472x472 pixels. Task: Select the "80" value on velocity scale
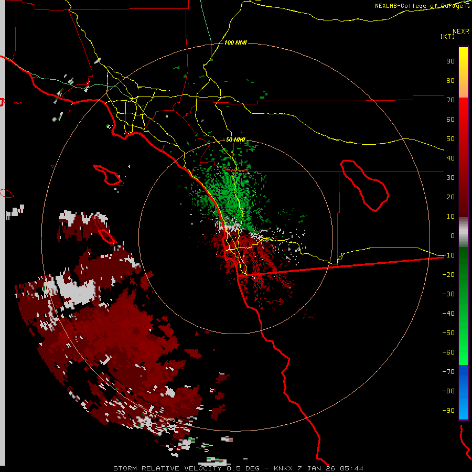450,81
